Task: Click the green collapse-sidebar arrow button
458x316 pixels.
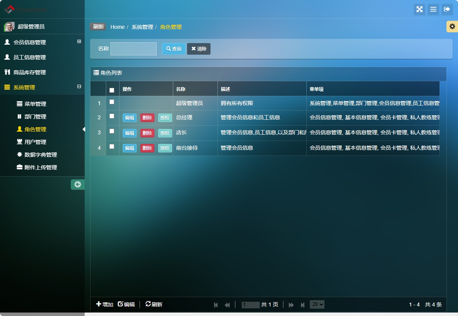Action: pyautogui.click(x=78, y=185)
